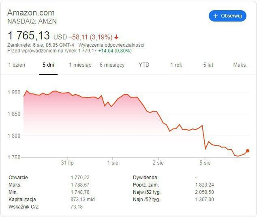Click the 31 lip date label
The height and width of the screenshot is (217, 257).
point(67,163)
